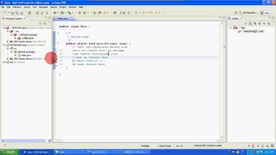Select the Outline view tab
The width and height of the screenshot is (276, 155).
235,19
